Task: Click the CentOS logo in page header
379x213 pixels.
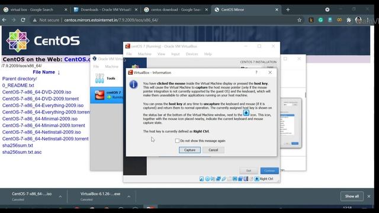Action: point(43,41)
